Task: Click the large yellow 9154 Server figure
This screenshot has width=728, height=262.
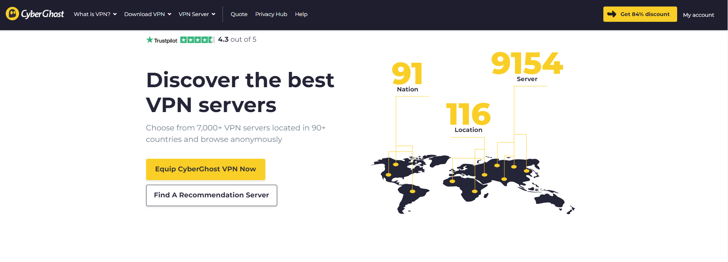Action: click(527, 63)
